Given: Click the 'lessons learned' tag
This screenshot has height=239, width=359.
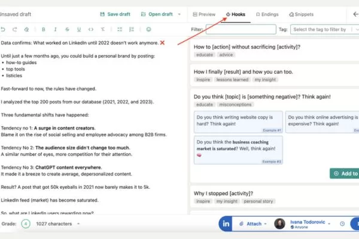Looking at the screenshot, I should click(232, 79).
